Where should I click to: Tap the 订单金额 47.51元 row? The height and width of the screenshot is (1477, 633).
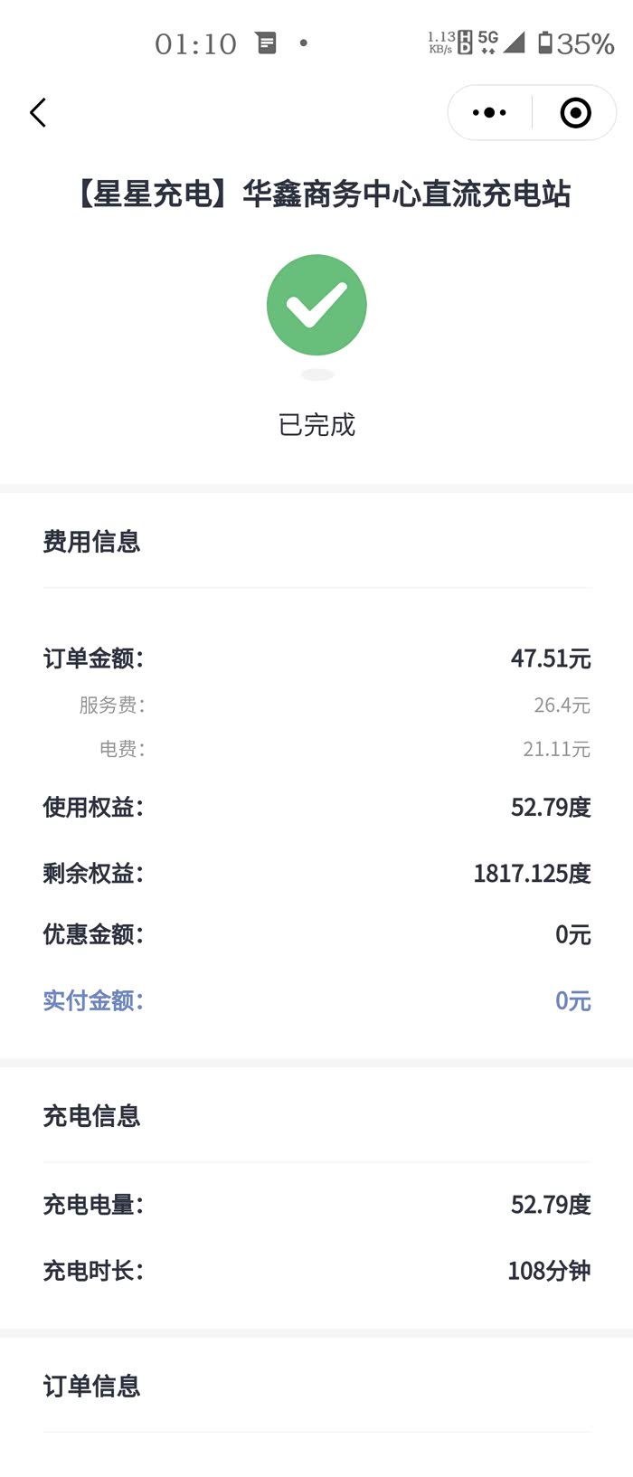(316, 658)
